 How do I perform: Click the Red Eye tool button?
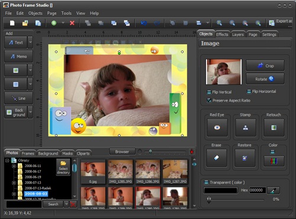[x=217, y=128]
